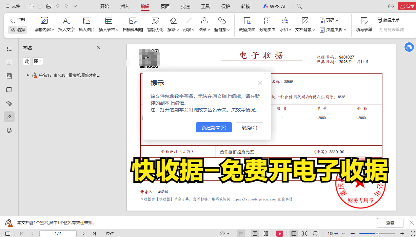This screenshot has width=416, height=237.
Task: Toggle two-page view in status bar
Action: [x=266, y=233]
